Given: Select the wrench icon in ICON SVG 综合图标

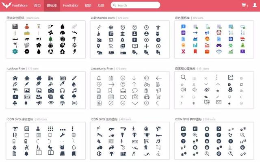Looking at the screenshot, I should tap(62, 135).
